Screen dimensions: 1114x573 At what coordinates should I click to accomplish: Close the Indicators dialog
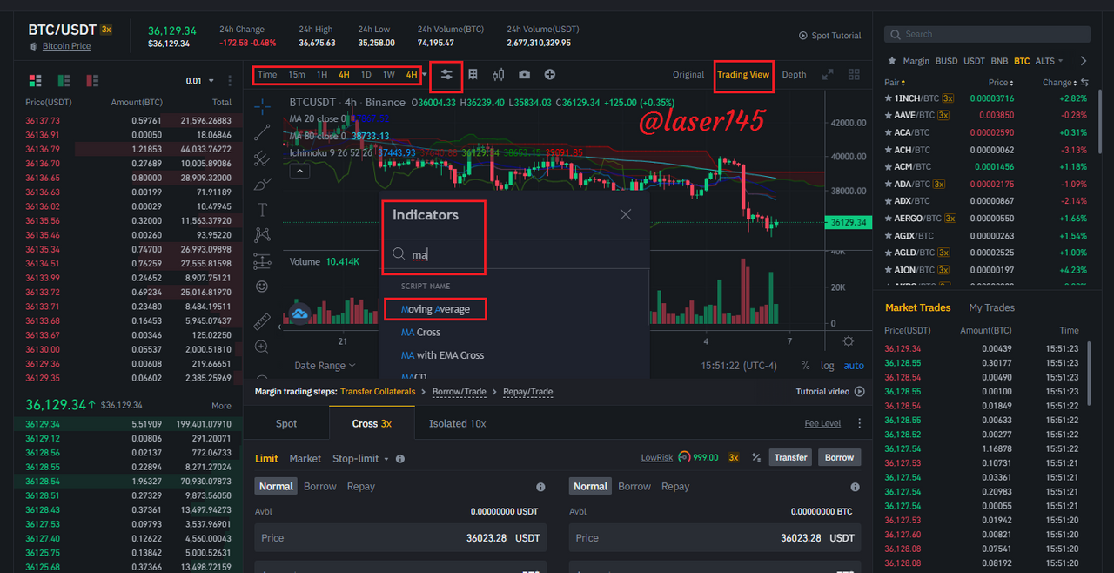(x=626, y=215)
